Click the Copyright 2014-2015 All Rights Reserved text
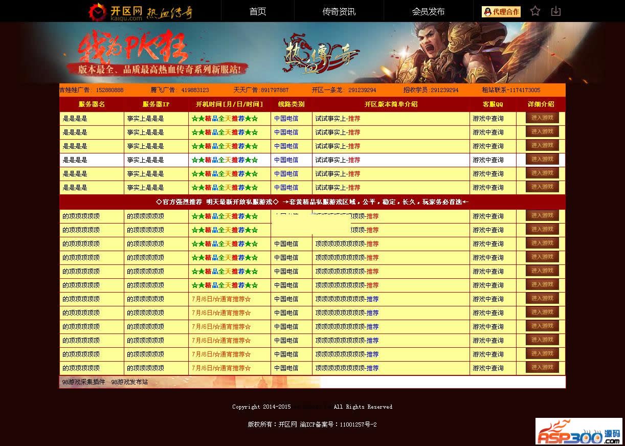Screen dimensions: 625x446 tap(312, 407)
